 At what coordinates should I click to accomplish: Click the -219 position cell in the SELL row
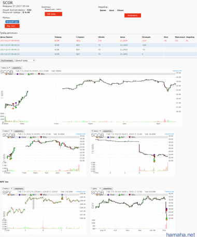coord(144,41)
